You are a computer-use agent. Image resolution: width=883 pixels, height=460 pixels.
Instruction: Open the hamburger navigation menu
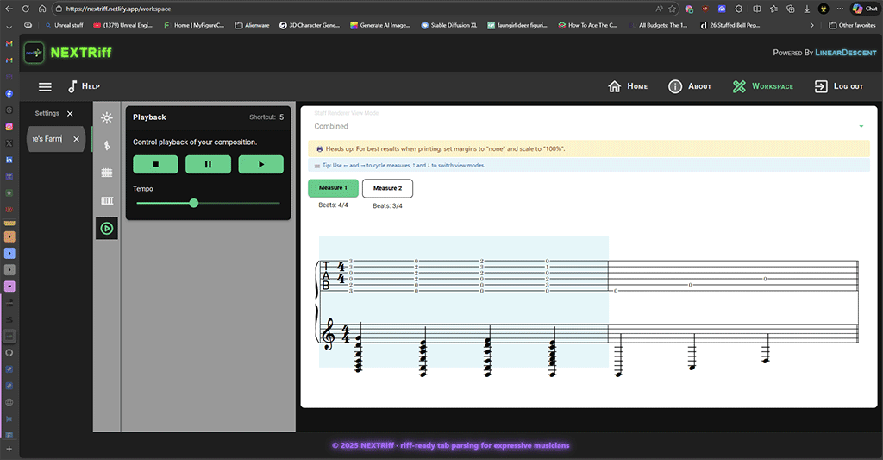pos(45,87)
